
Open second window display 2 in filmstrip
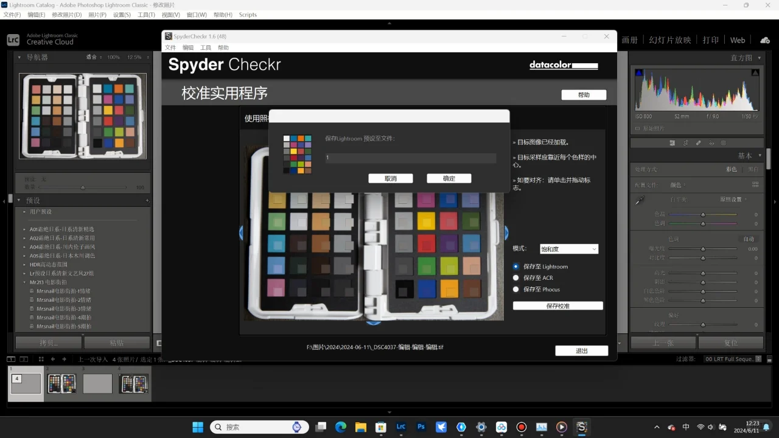[x=24, y=359]
